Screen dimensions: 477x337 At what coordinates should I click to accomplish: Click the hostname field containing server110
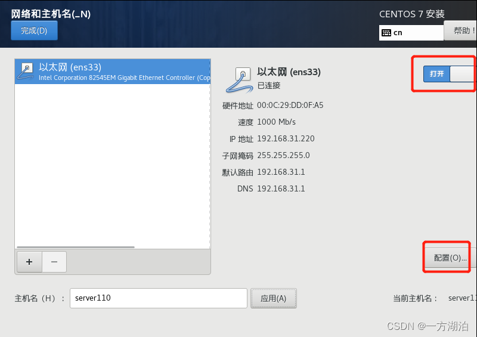click(x=159, y=298)
